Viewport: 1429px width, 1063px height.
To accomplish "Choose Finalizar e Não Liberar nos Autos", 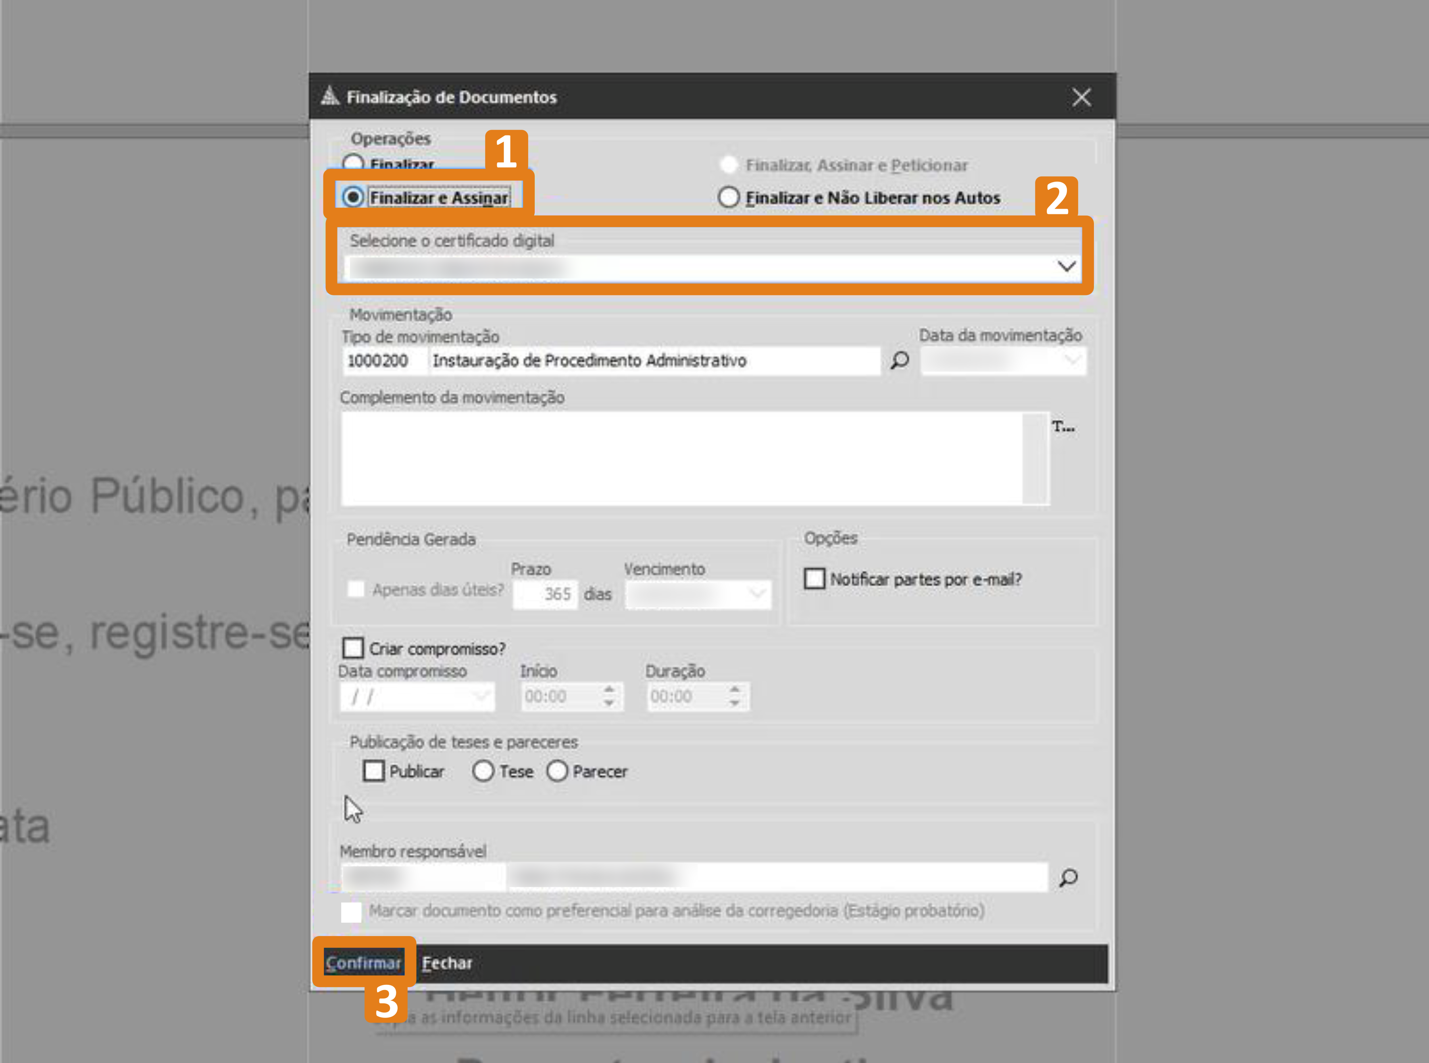I will [728, 197].
